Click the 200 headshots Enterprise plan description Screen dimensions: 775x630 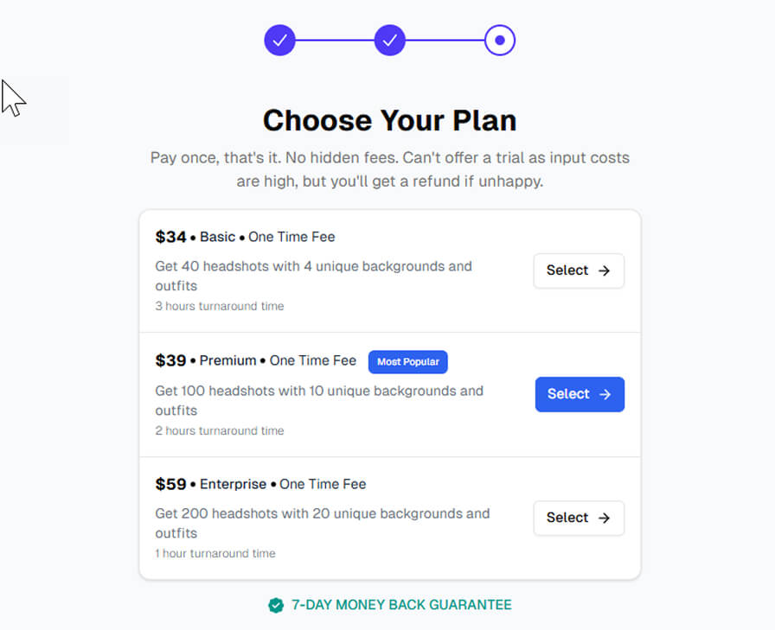(x=322, y=523)
